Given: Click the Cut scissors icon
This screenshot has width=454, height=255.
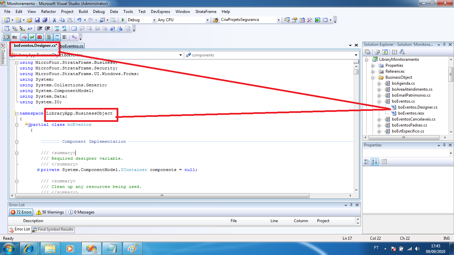Looking at the screenshot, I should [x=54, y=20].
